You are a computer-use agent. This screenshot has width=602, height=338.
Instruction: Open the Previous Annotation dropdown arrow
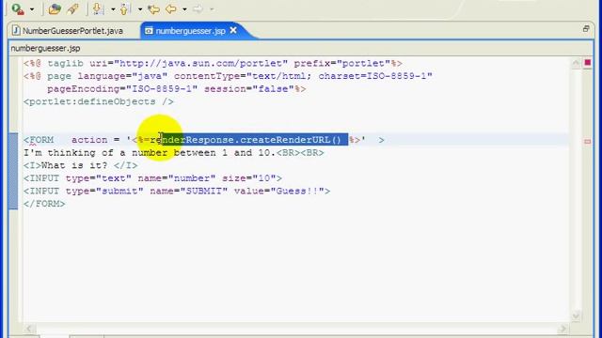pos(140,9)
